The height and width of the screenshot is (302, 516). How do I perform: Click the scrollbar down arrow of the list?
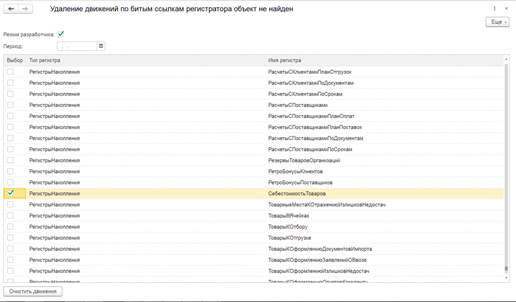click(506, 276)
